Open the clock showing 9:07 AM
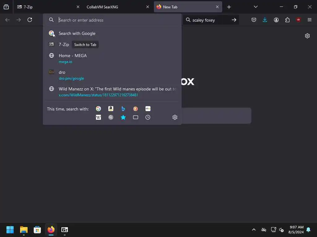The width and height of the screenshot is (317, 237). coord(296,230)
